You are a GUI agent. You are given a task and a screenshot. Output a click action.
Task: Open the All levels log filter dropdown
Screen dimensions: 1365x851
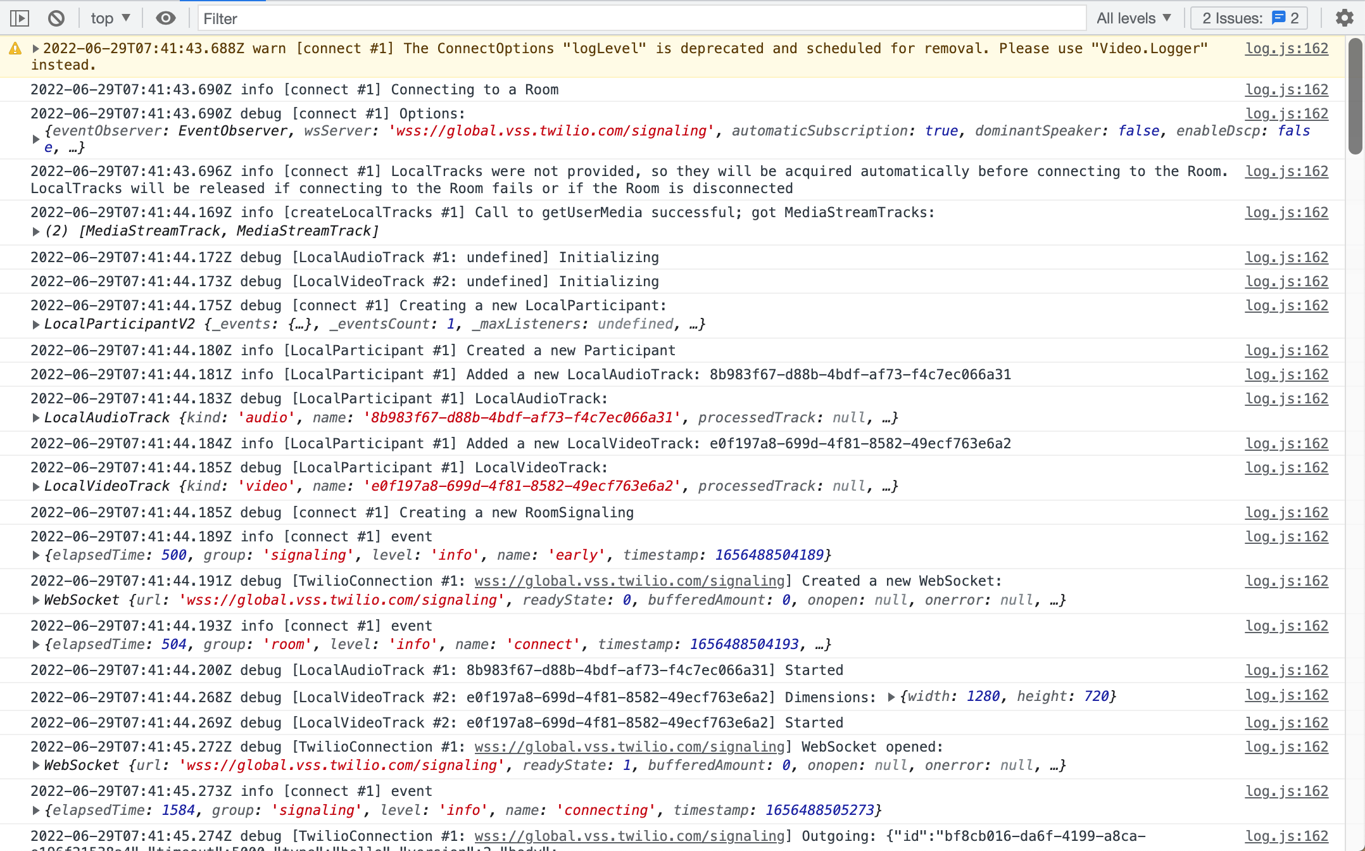click(1134, 18)
